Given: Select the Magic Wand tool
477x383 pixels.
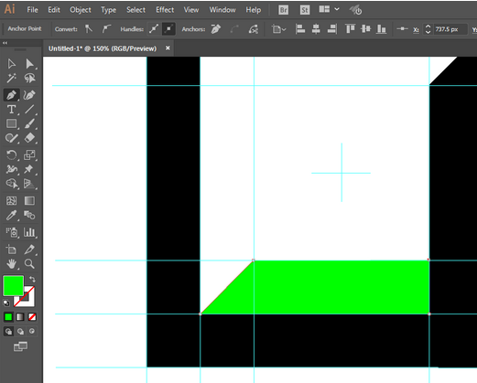Looking at the screenshot, I should click(11, 79).
